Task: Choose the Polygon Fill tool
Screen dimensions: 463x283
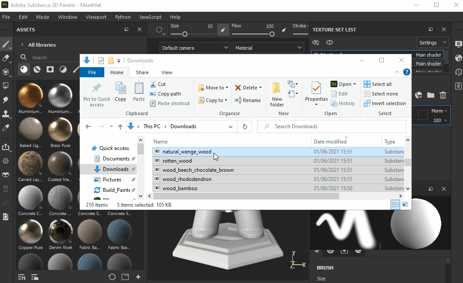Action: [6, 86]
